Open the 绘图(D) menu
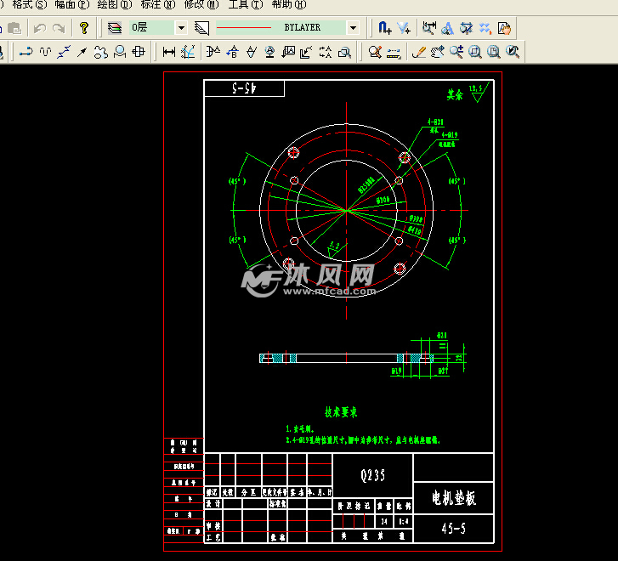 (x=115, y=5)
